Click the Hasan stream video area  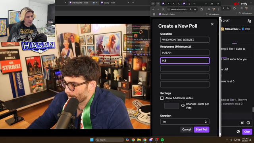75,76
